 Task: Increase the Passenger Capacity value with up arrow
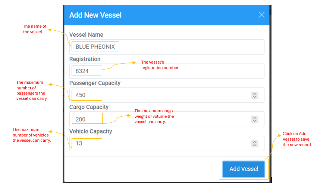click(255, 93)
